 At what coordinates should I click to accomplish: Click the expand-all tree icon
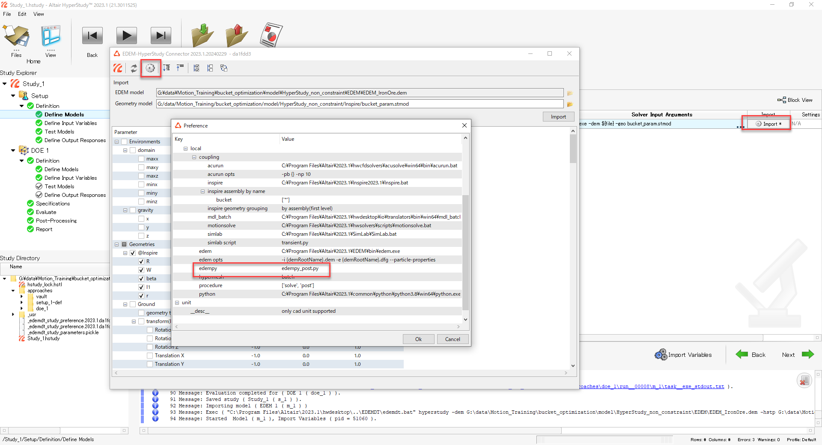point(167,68)
